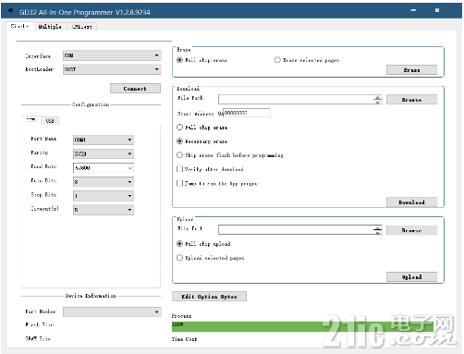Close the GD32 Programmer window
The height and width of the screenshot is (354, 464).
point(437,10)
